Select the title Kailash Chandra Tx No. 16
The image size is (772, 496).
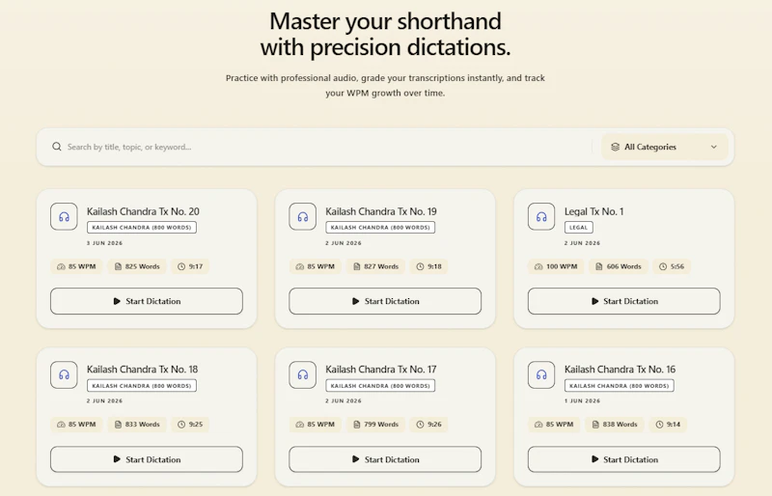(x=620, y=369)
